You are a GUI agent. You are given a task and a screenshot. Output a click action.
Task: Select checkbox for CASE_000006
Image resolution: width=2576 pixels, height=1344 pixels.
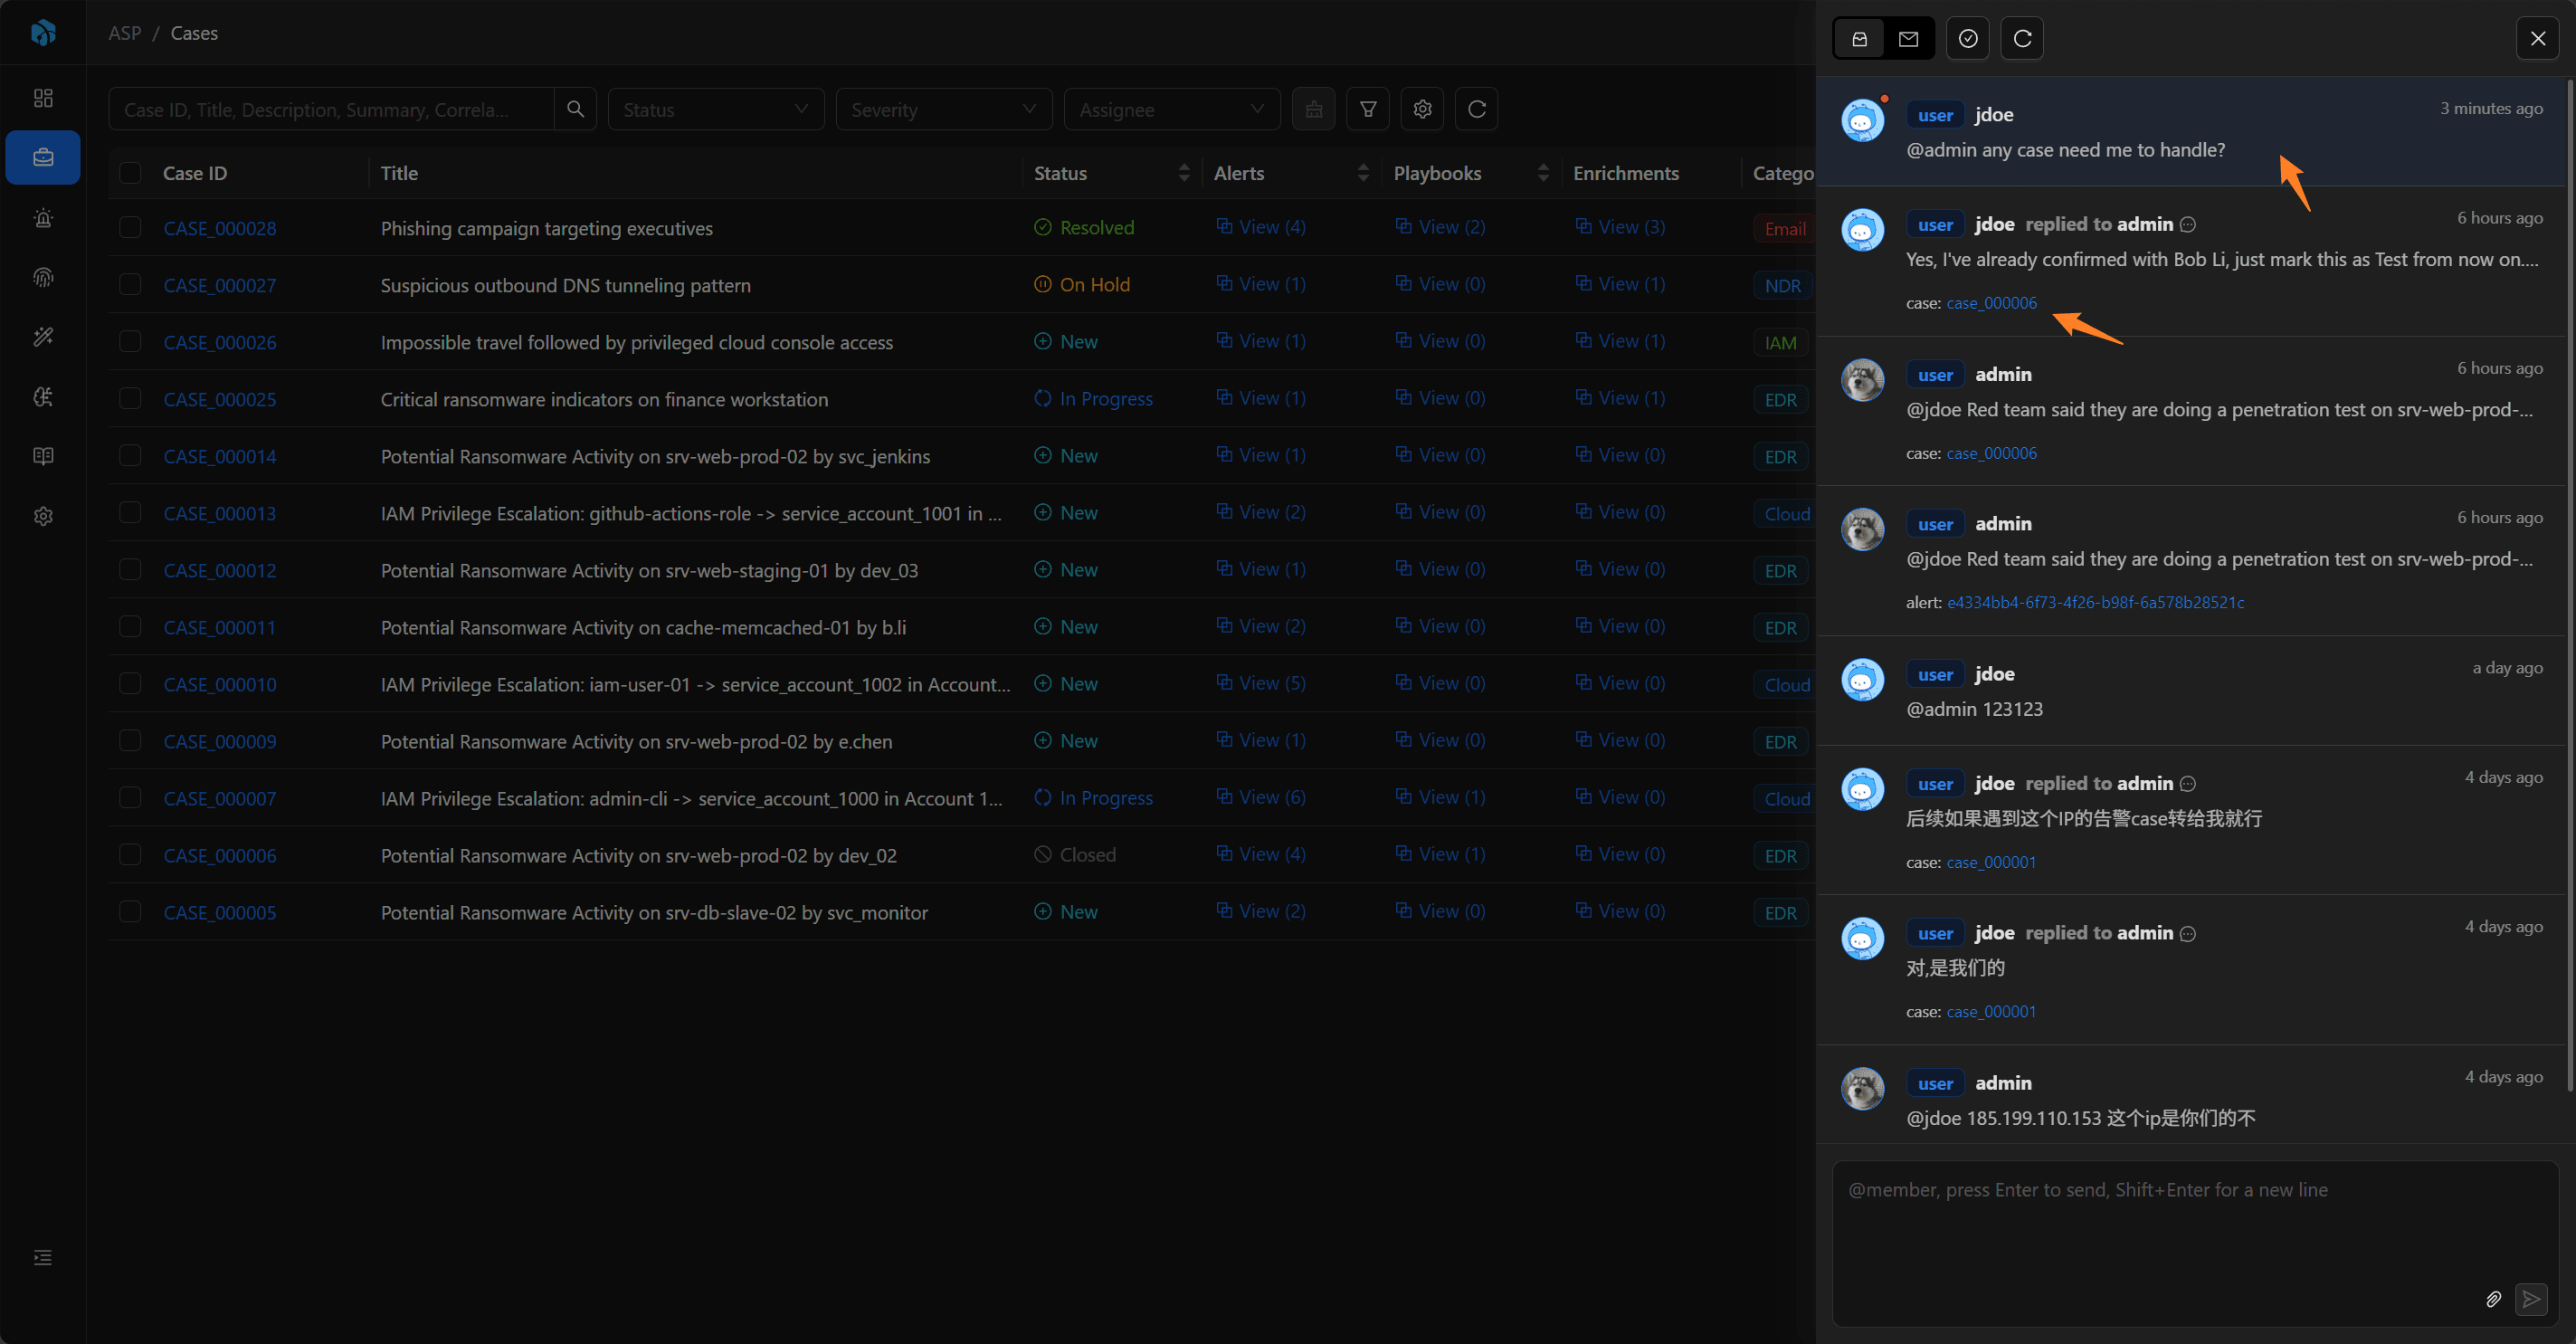(130, 854)
